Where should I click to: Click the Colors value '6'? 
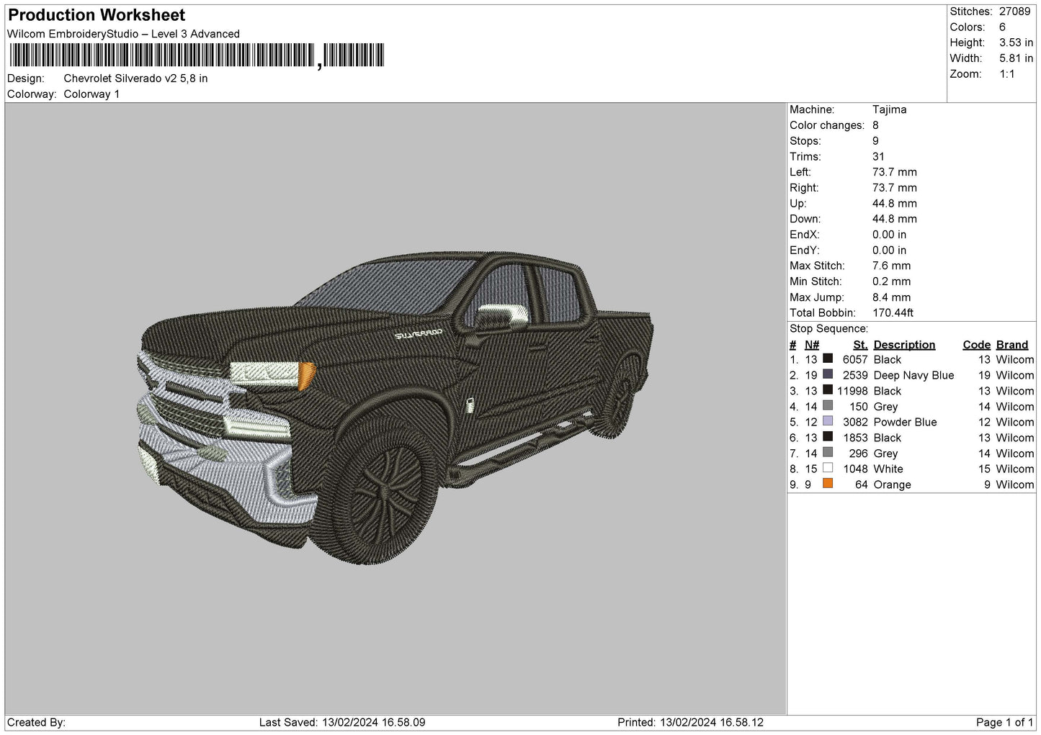click(1002, 27)
